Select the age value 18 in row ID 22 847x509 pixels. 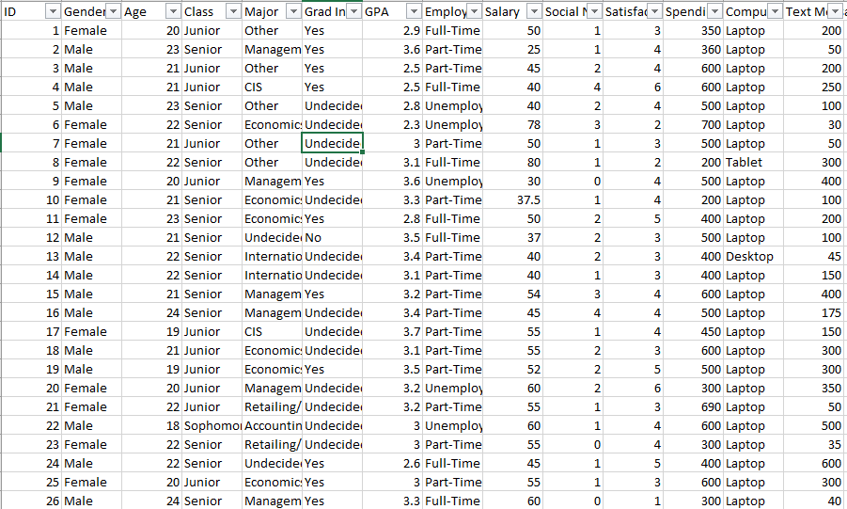(x=151, y=425)
